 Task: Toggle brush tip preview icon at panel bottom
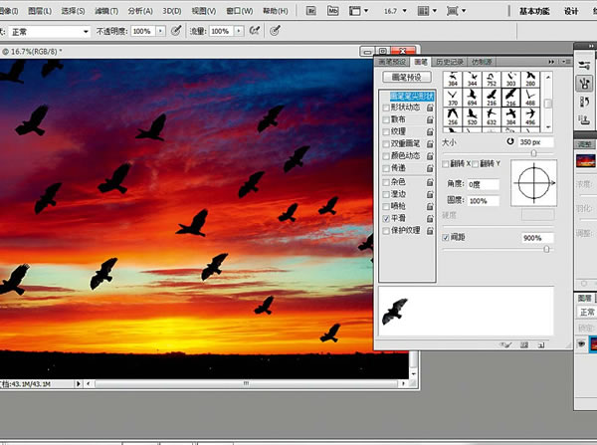click(x=505, y=345)
